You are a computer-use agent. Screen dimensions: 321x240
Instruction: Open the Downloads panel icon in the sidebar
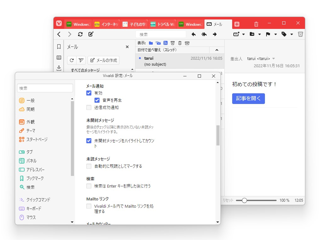coord(59,68)
